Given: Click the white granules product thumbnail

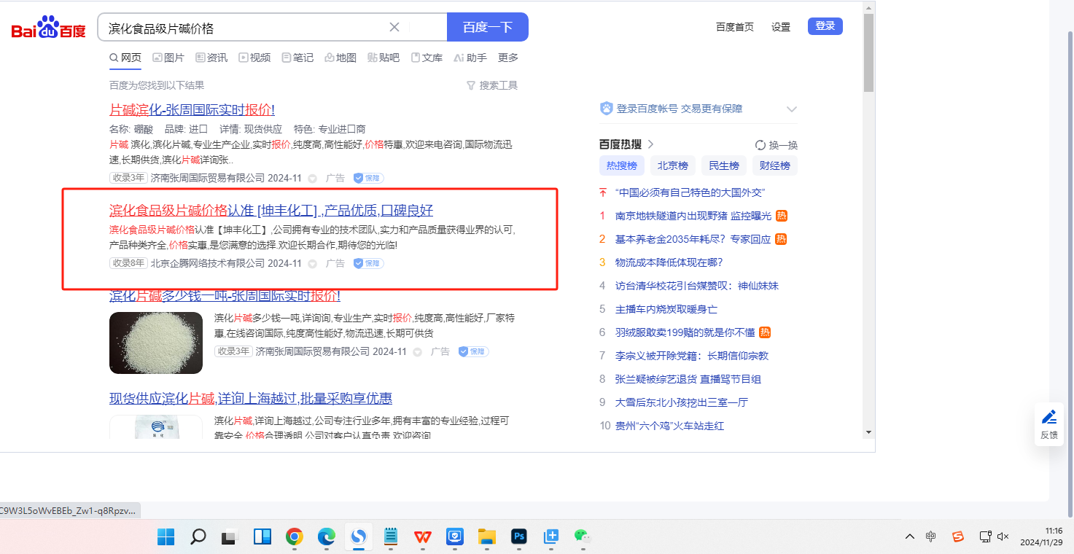Looking at the screenshot, I should 156,343.
